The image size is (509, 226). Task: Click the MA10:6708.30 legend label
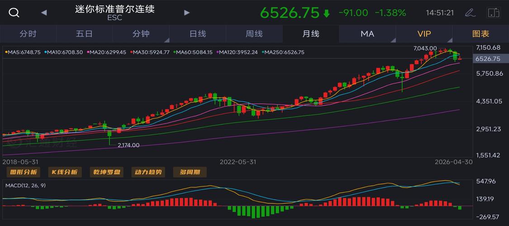point(64,52)
